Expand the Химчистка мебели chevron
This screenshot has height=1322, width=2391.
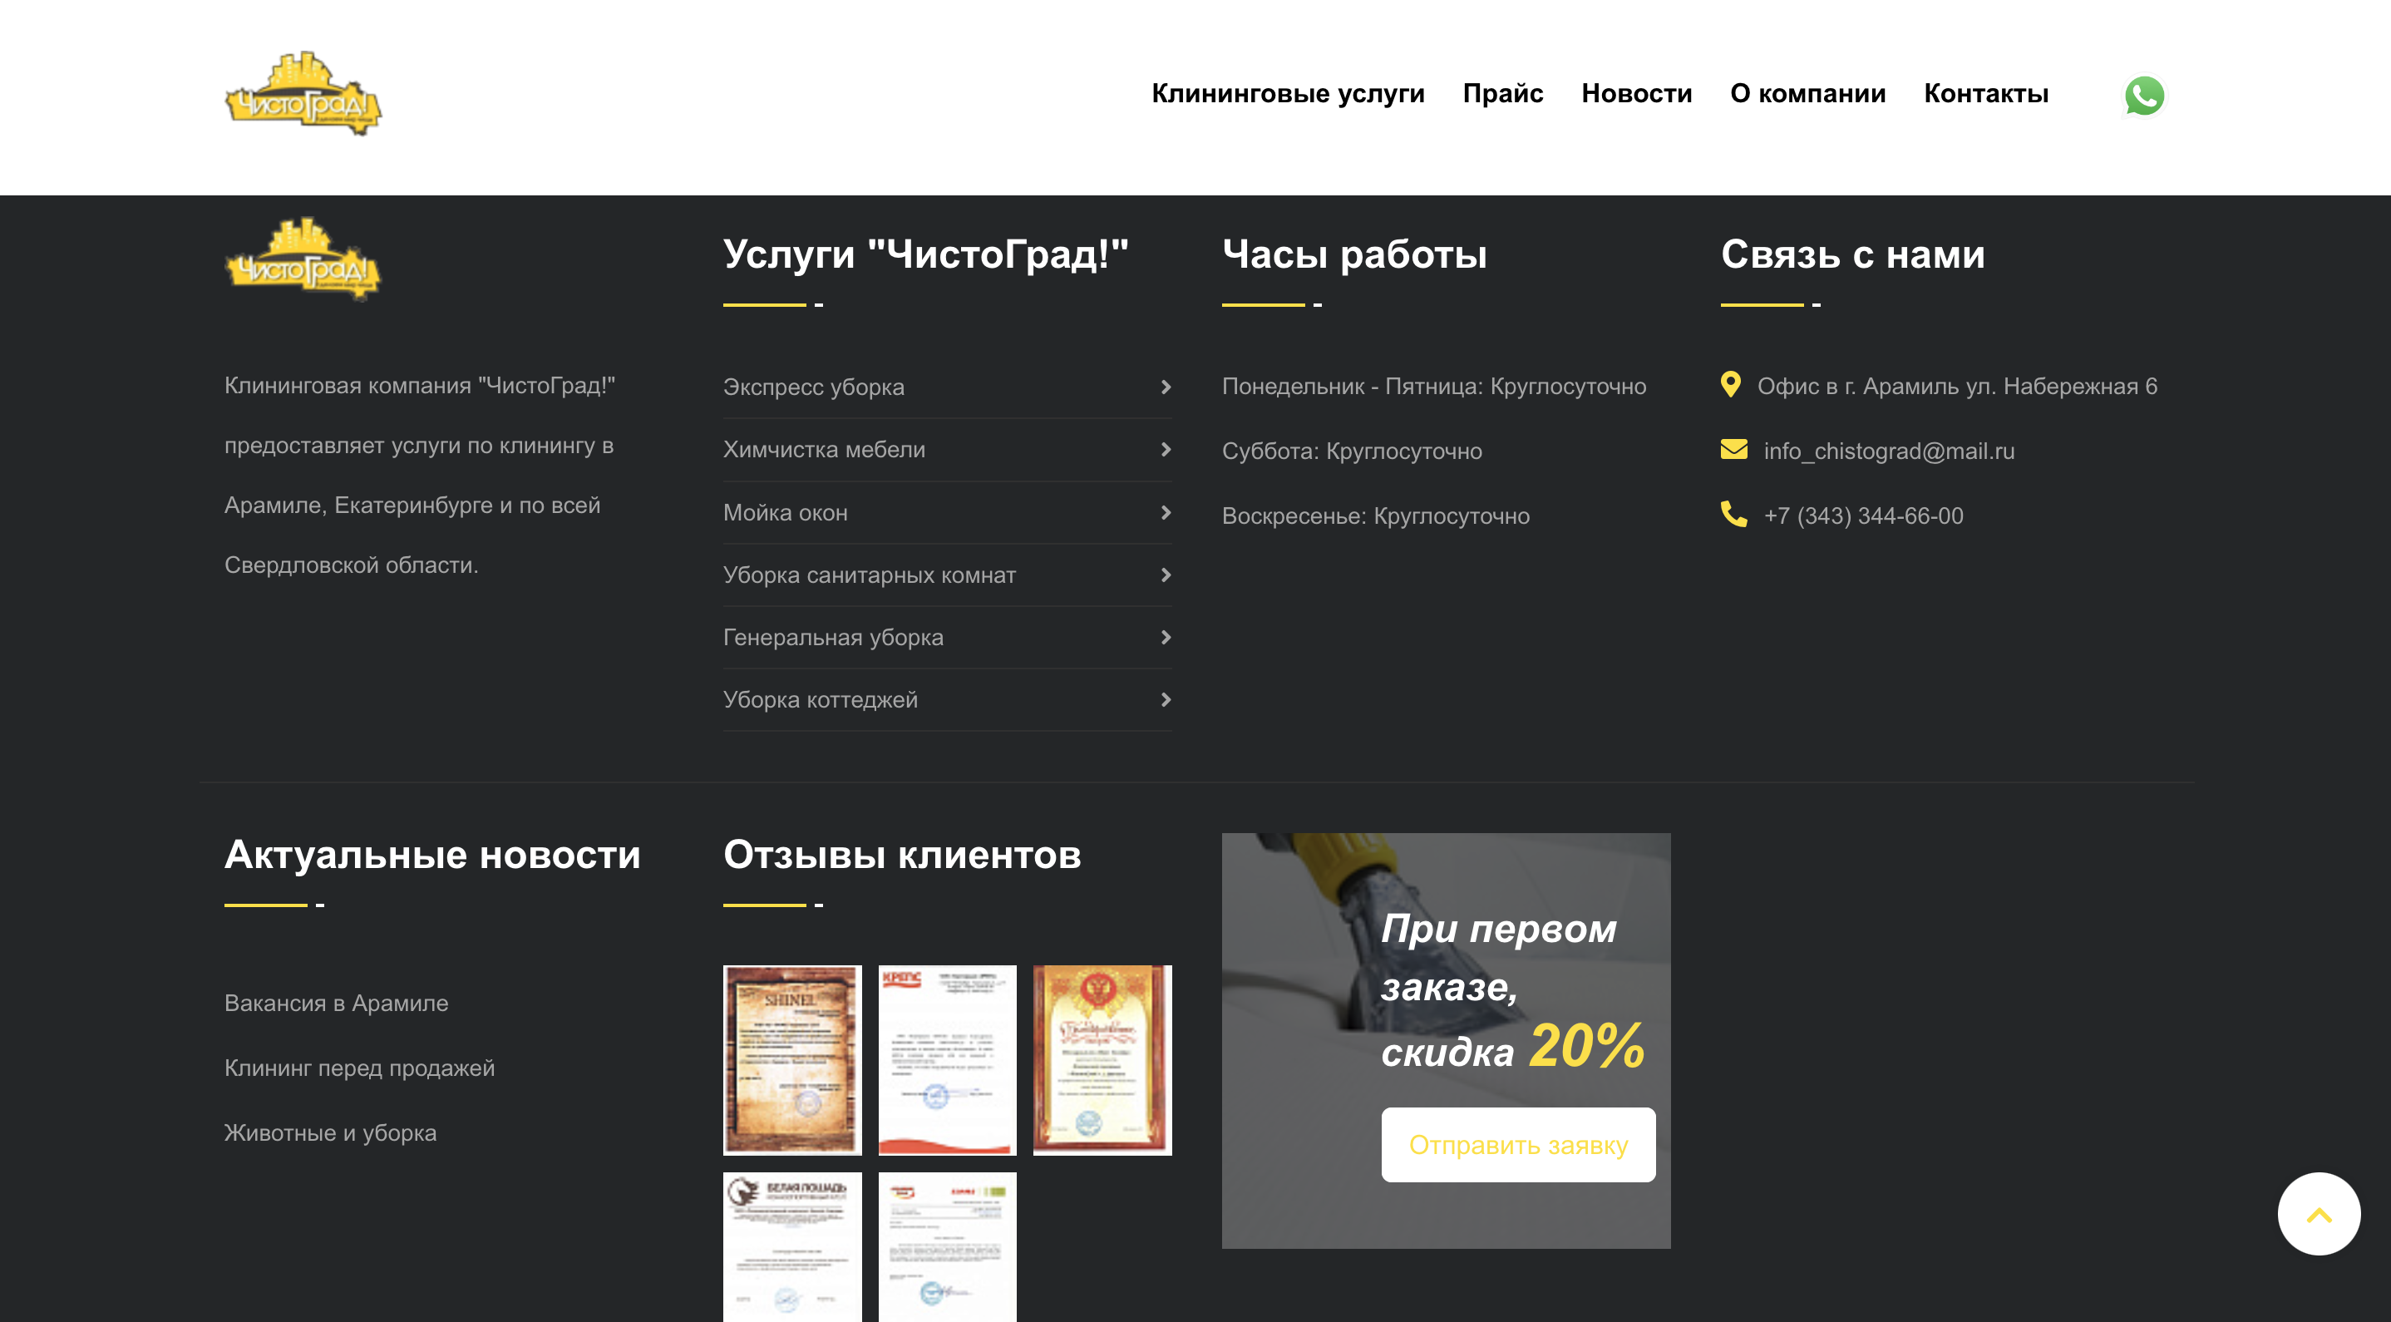point(1165,449)
